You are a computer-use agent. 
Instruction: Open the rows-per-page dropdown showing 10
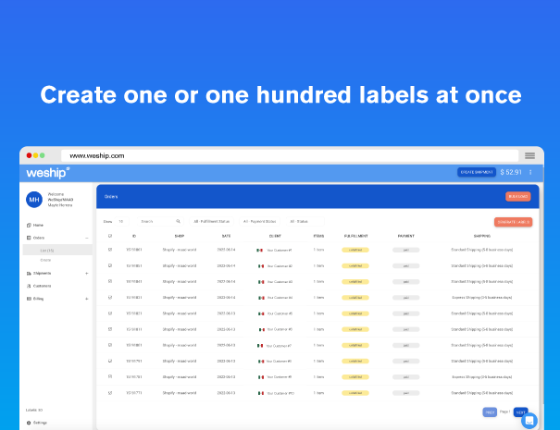[x=122, y=222]
